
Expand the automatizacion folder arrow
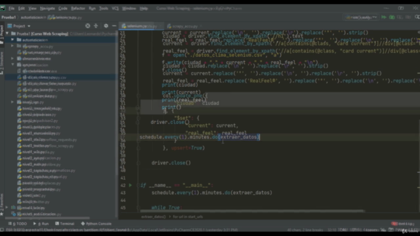tap(12, 40)
